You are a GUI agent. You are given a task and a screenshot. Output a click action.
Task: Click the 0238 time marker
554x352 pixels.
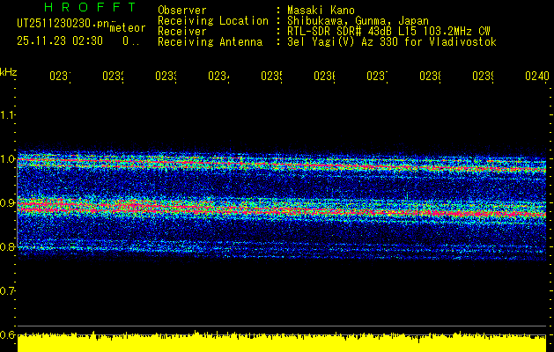tap(430, 76)
